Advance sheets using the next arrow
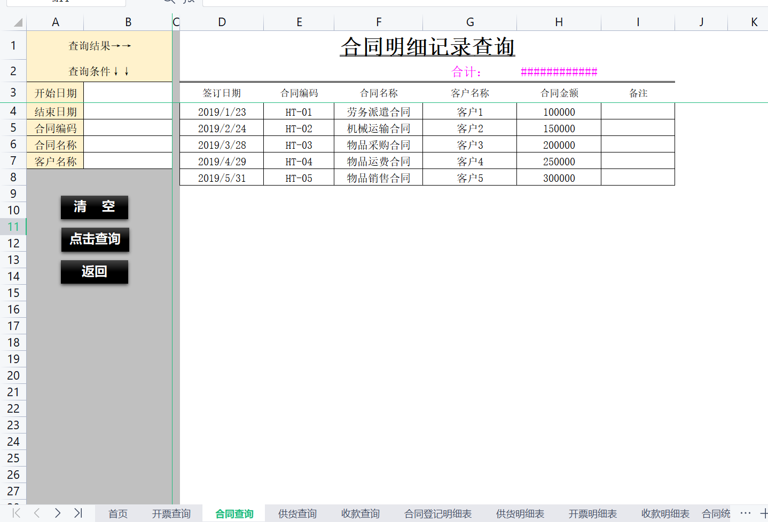The height and width of the screenshot is (522, 768). [x=57, y=513]
